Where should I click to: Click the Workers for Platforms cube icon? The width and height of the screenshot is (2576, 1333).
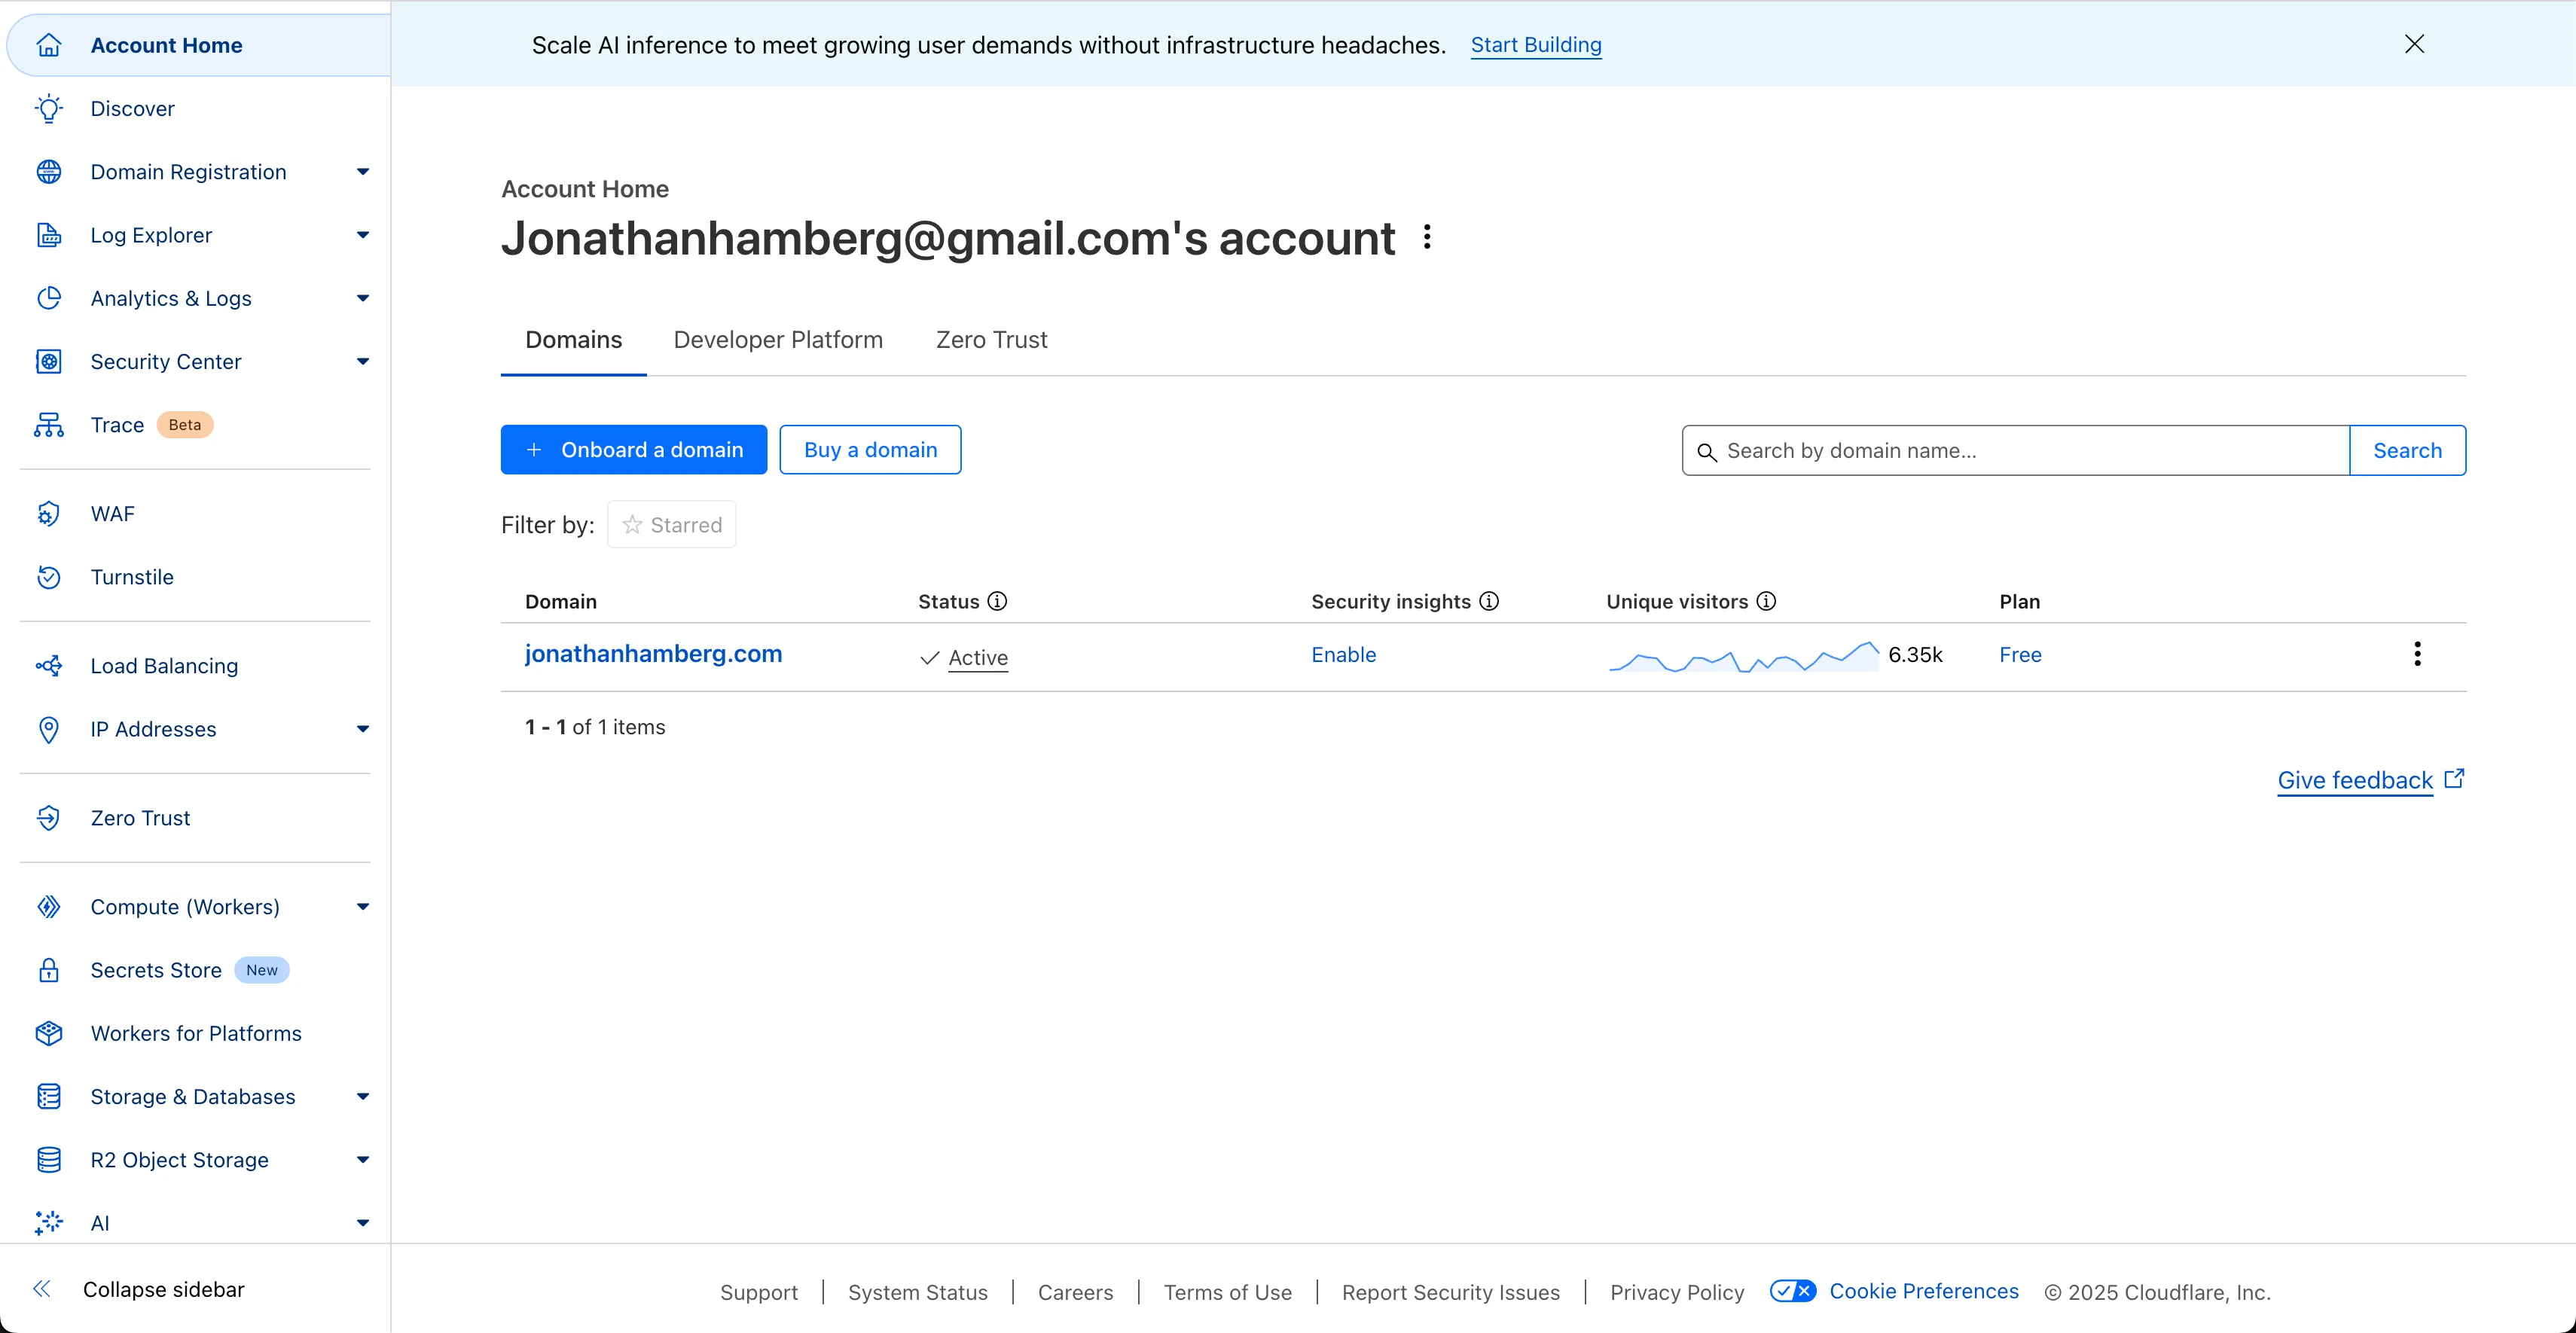click(49, 1033)
